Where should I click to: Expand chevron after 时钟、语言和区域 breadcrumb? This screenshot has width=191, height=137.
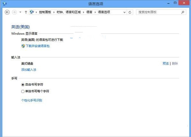pyautogui.click(x=83, y=12)
